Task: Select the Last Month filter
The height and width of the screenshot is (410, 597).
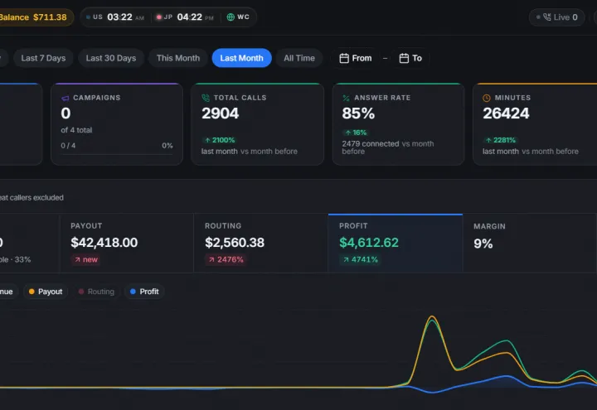Action: pos(241,58)
